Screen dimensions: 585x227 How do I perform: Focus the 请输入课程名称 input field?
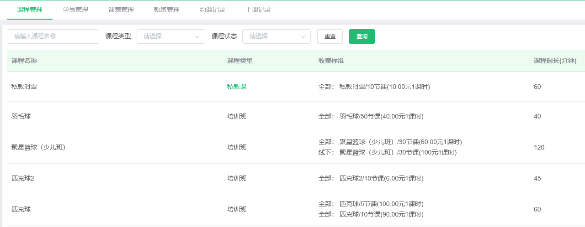coord(53,36)
